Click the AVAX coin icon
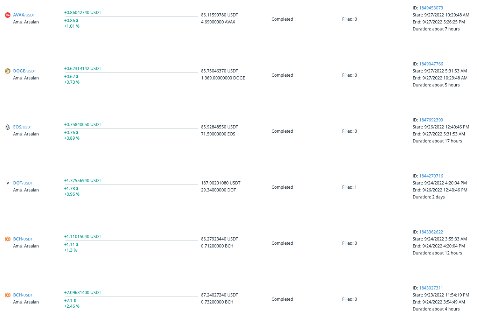This screenshot has height=321, width=477. 8,15
